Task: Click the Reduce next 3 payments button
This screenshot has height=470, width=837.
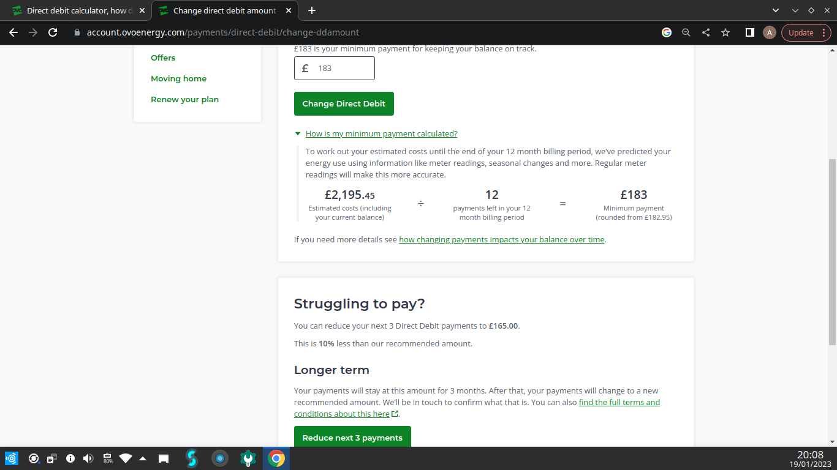Action: (352, 437)
